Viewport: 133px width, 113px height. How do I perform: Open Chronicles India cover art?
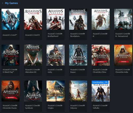pyautogui.click(x=123, y=55)
